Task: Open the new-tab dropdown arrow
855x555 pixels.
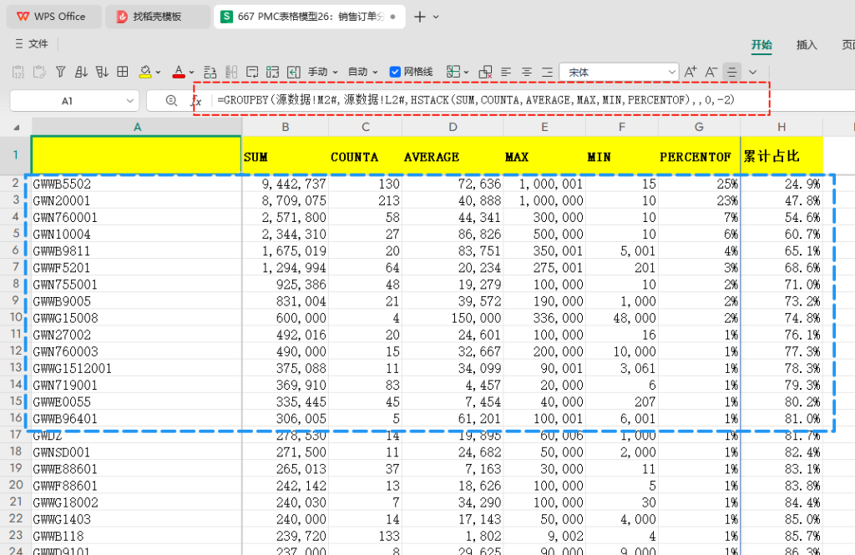Action: [436, 17]
